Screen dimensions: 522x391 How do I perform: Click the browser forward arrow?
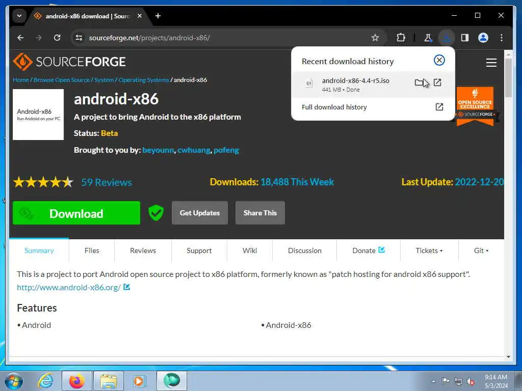click(39, 38)
